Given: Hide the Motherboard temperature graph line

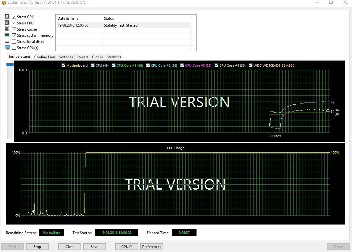Looking at the screenshot, I should (64, 65).
